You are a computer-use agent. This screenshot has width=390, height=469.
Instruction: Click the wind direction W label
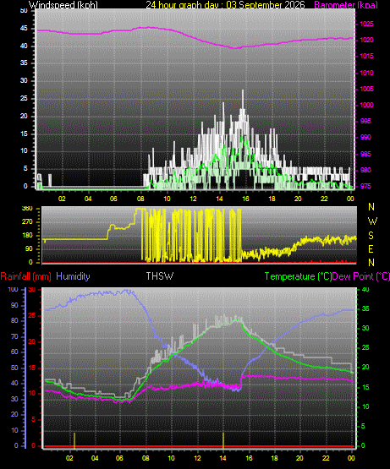[372, 221]
